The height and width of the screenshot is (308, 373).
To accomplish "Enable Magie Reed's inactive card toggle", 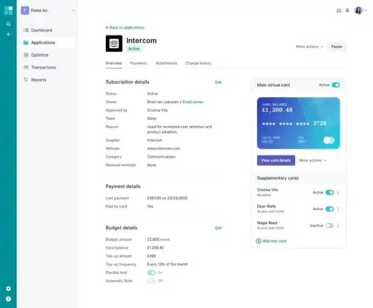I will pos(329,225).
